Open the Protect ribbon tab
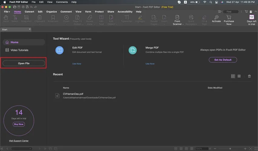This screenshot has height=151, width=258. tap(99, 11)
